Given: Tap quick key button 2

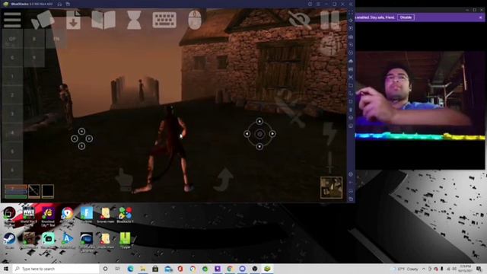Looking at the screenshot, I should (12, 95).
